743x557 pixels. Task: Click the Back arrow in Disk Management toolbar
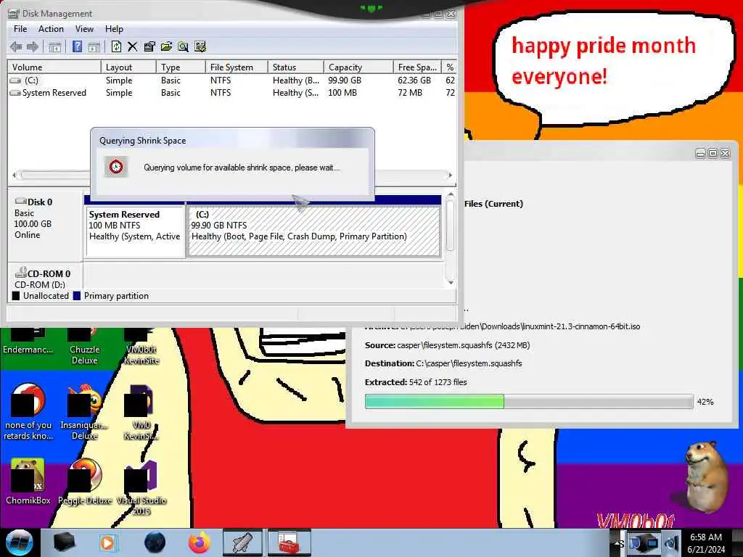[16, 46]
